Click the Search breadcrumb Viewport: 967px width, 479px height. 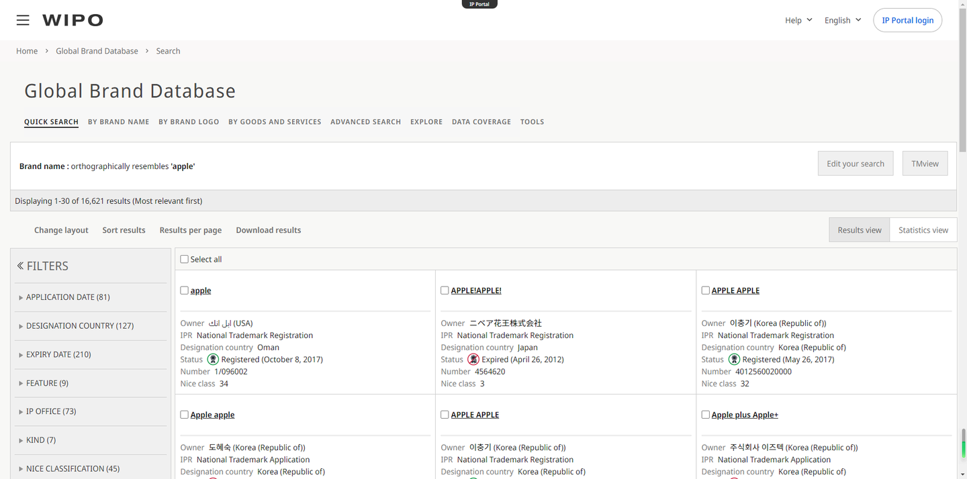[x=168, y=51]
